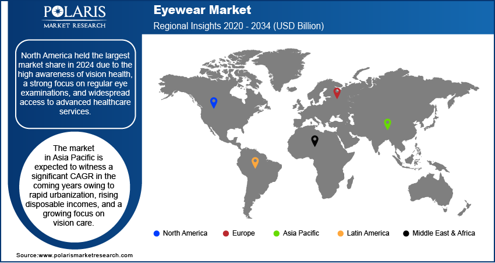This screenshot has height=263, width=495.
Task: Click the red Europe map pin
Action: click(x=337, y=93)
